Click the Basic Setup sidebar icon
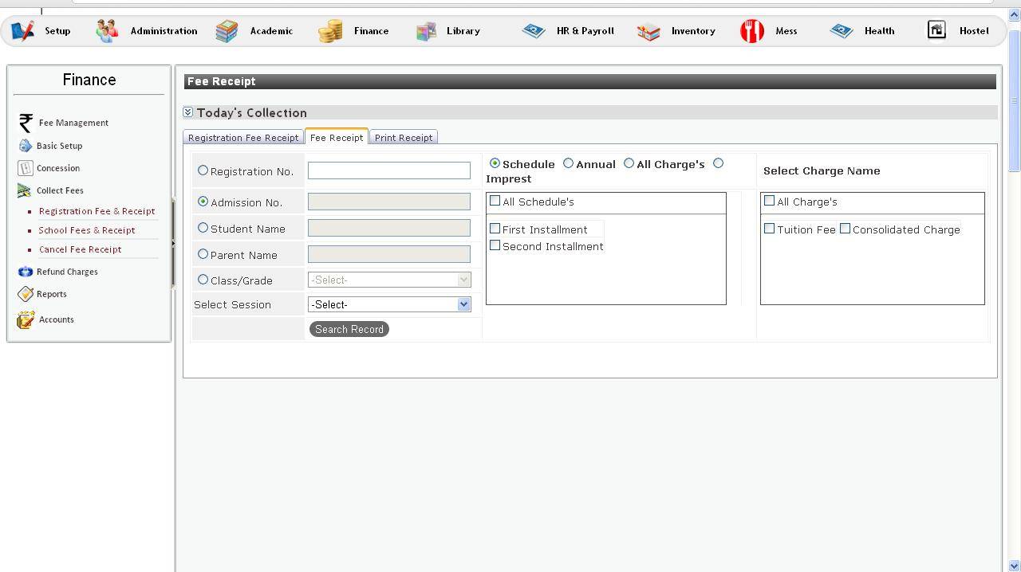Viewport: 1021px width, 572px height. (26, 146)
